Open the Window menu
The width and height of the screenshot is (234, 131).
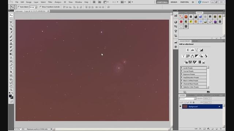coord(79,2)
